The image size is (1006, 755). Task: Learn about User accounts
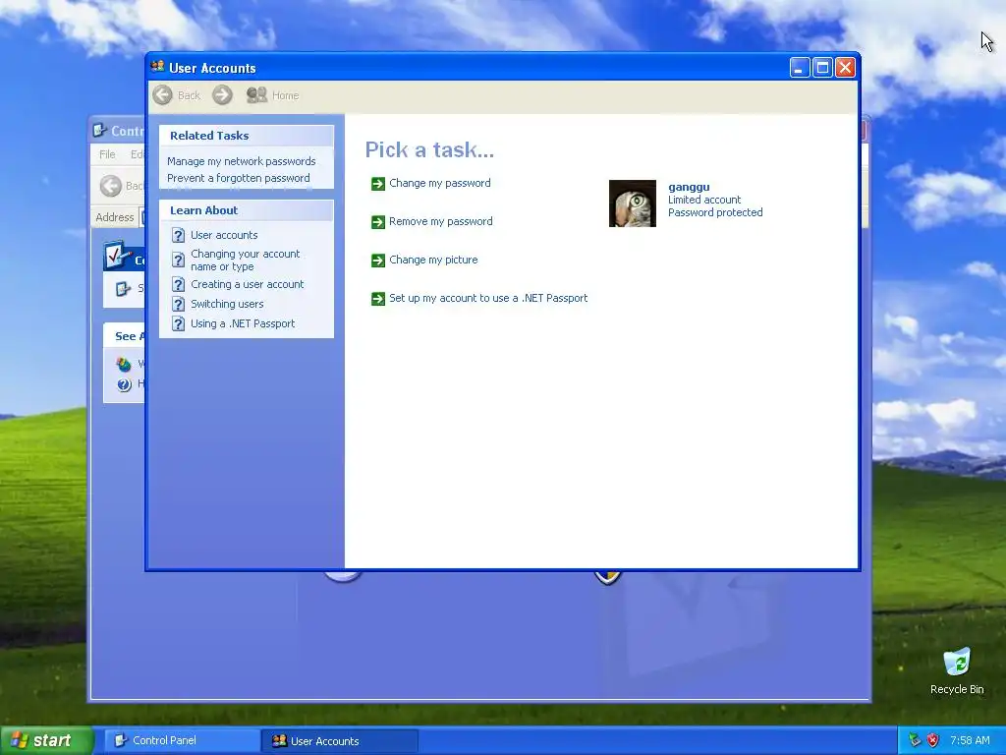tap(224, 235)
